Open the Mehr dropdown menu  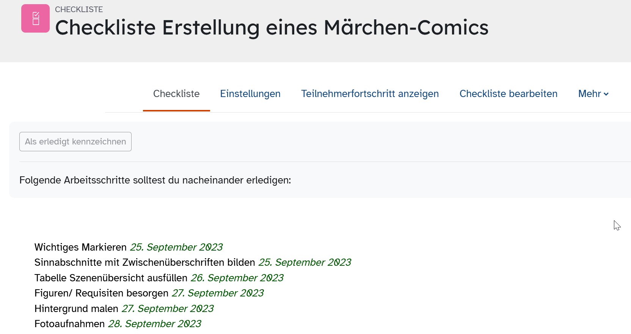click(x=593, y=94)
